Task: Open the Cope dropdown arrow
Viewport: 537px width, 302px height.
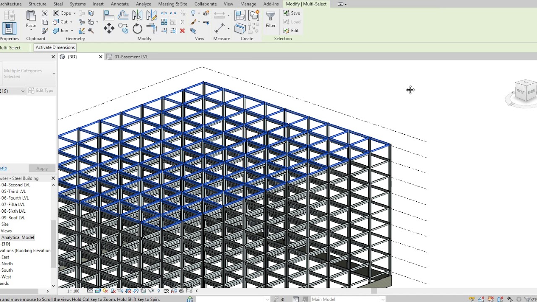Action: coord(75,13)
